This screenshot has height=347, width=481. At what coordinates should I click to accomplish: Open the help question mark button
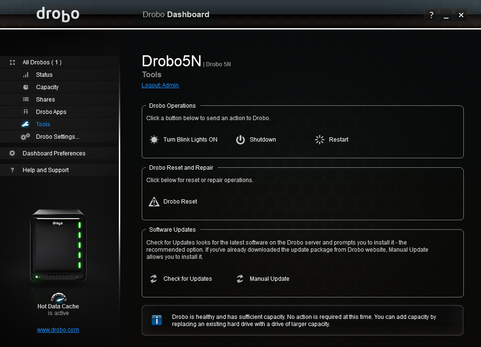pyautogui.click(x=431, y=15)
